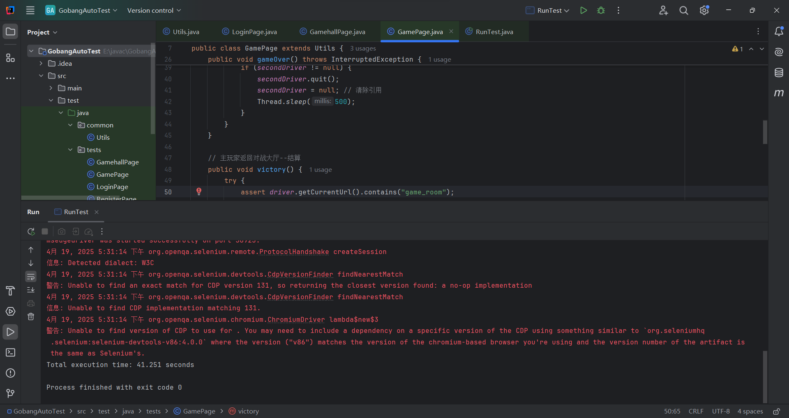
Task: Click the console vertical scrollbar thumb
Action: (x=765, y=376)
